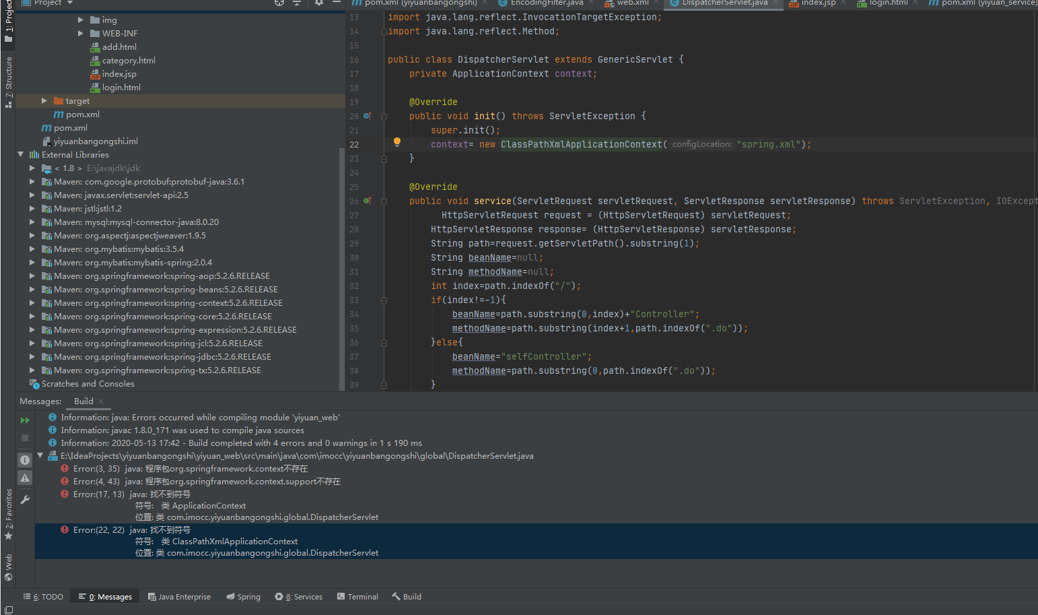The image size is (1038, 615).
Task: Click the override gutter icon on line 20
Action: click(367, 116)
